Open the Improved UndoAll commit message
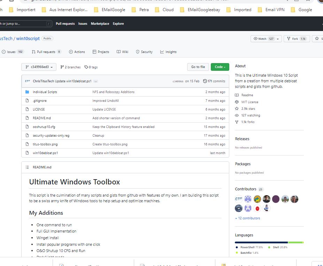 click(x=106, y=101)
